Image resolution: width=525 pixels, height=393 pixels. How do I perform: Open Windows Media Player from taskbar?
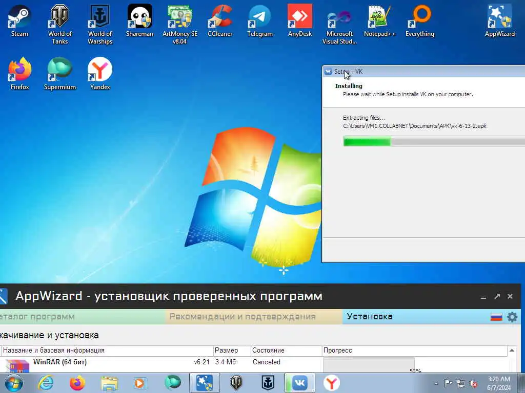[x=140, y=383]
